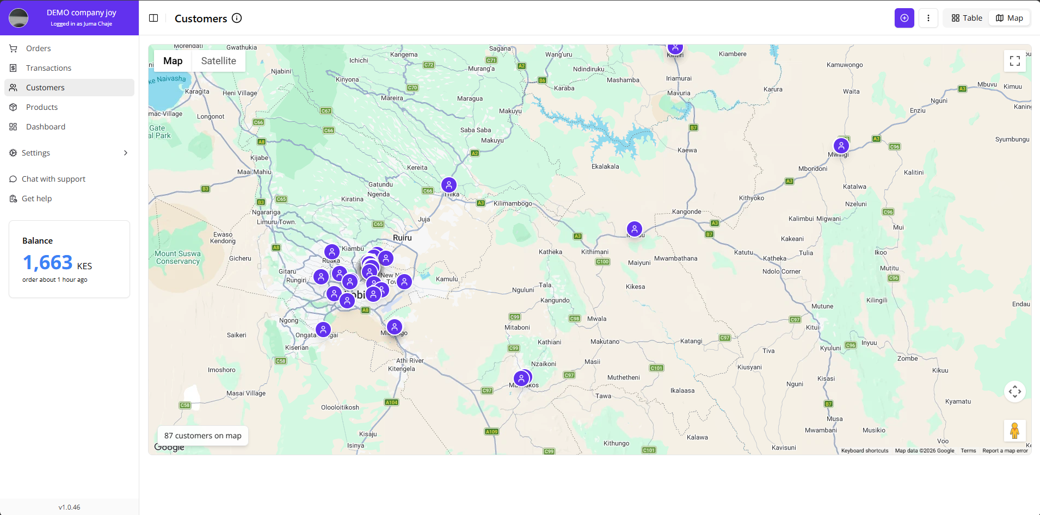This screenshot has height=515, width=1040.
Task: Open Keyboard shortcuts link
Action: (864, 451)
